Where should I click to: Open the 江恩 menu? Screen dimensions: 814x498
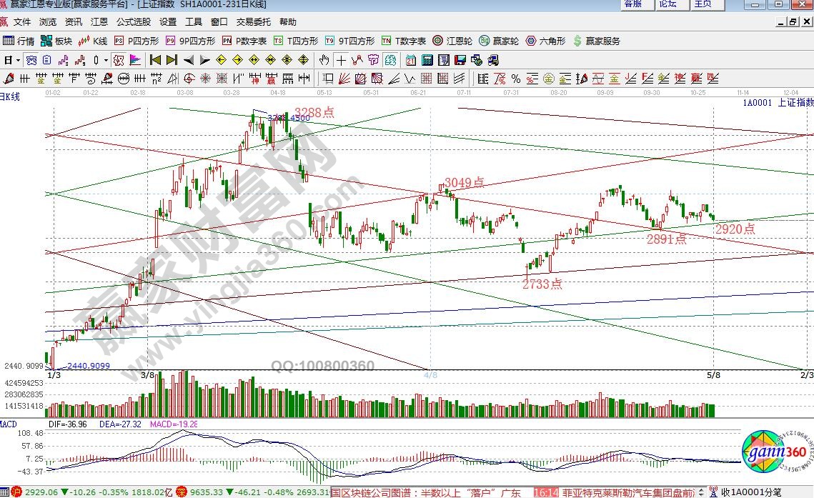[99, 22]
